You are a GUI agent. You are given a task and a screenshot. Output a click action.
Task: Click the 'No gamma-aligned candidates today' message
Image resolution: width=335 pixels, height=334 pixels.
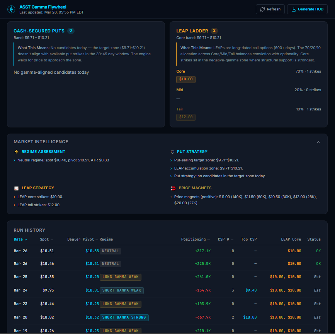[51, 72]
